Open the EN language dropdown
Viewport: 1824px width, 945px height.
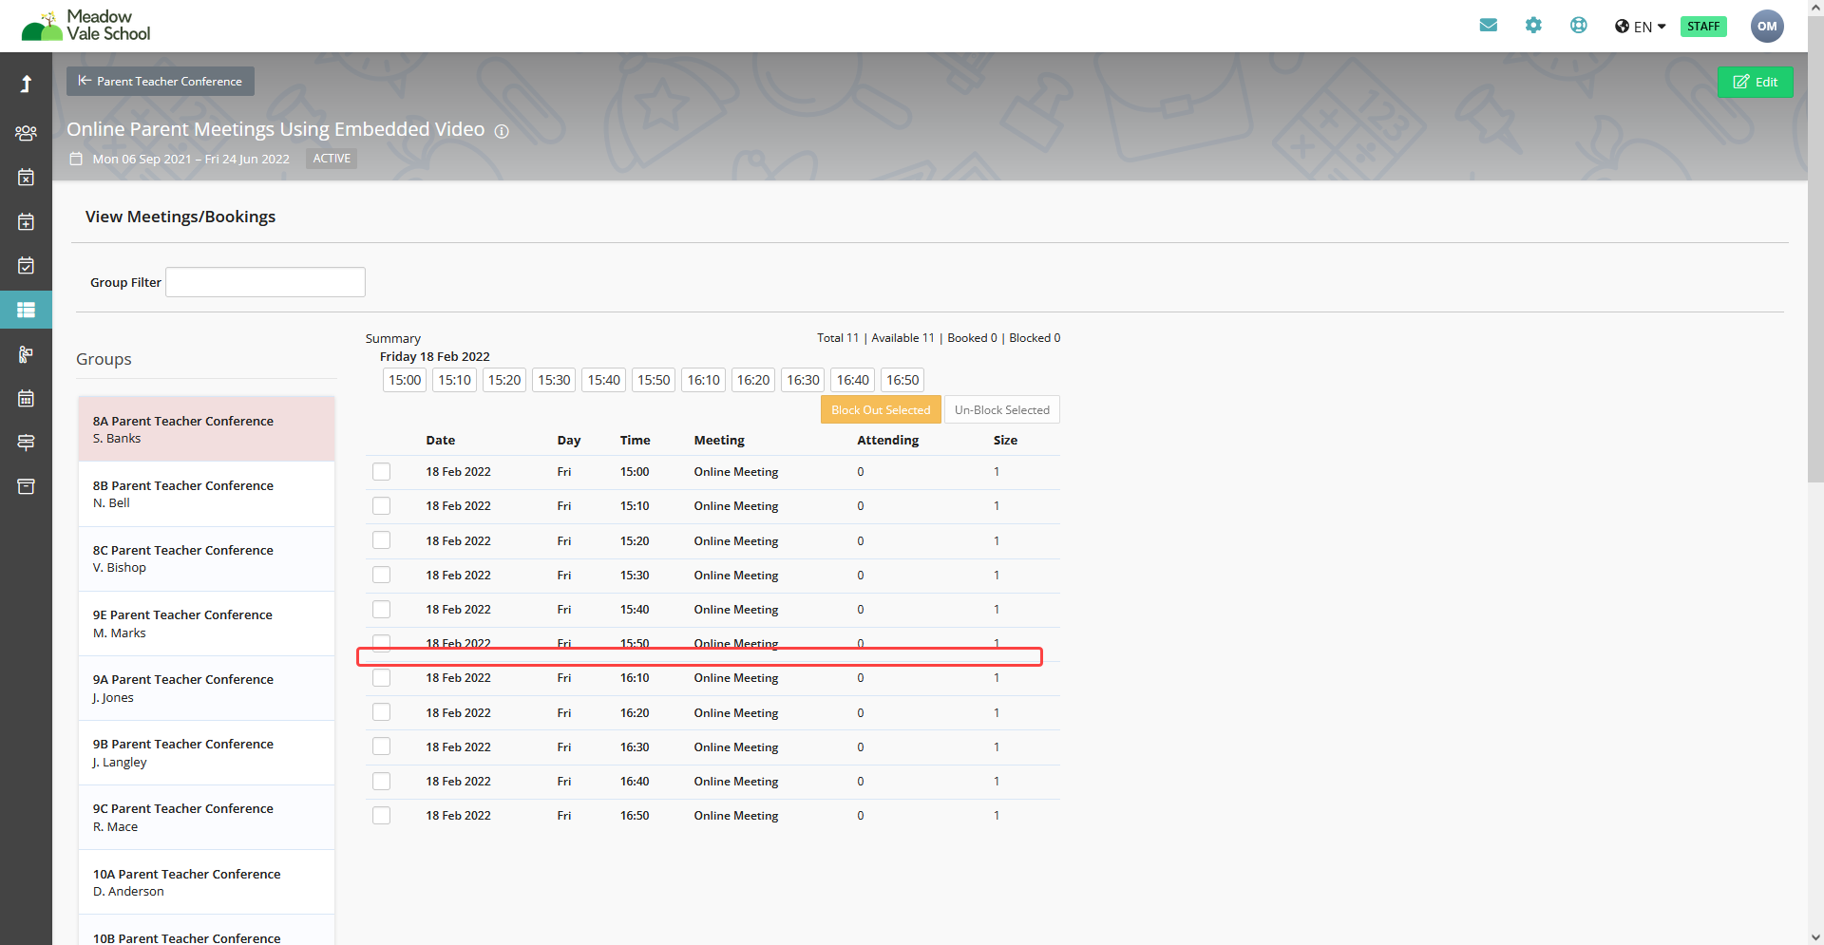coord(1640,27)
